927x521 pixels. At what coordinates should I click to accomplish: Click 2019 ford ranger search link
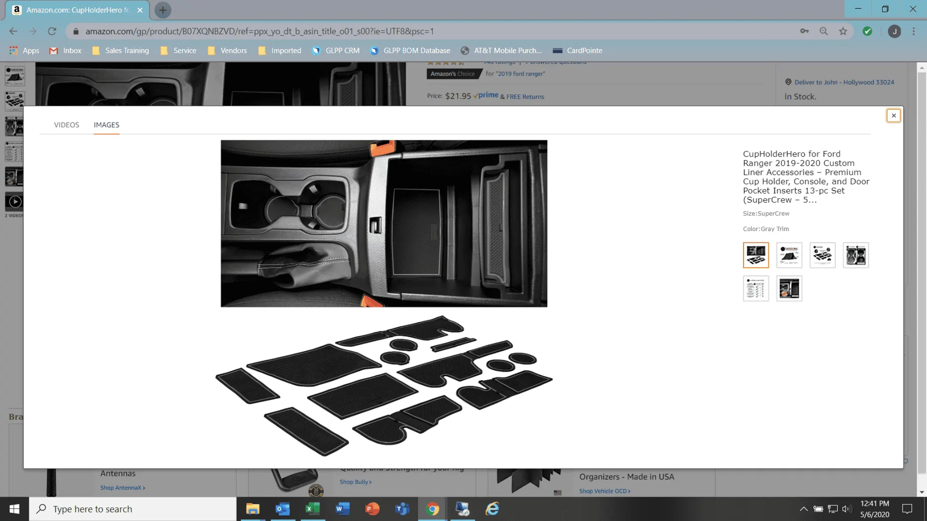pyautogui.click(x=521, y=74)
